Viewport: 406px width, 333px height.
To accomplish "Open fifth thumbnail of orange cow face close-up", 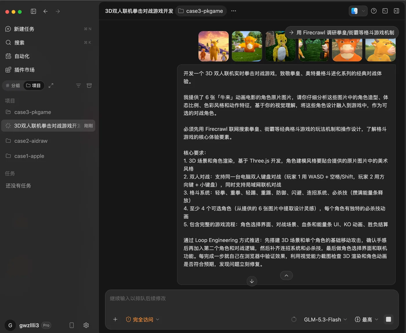I will point(347,50).
